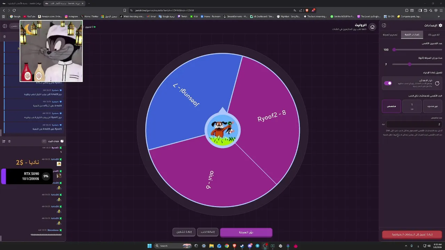Open Telegram from the taskbar
445x250 pixels.
point(257,246)
